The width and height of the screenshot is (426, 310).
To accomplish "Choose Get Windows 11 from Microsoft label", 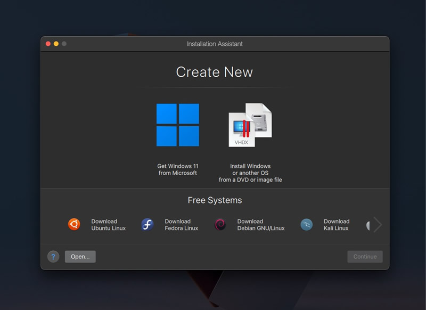I will point(178,169).
